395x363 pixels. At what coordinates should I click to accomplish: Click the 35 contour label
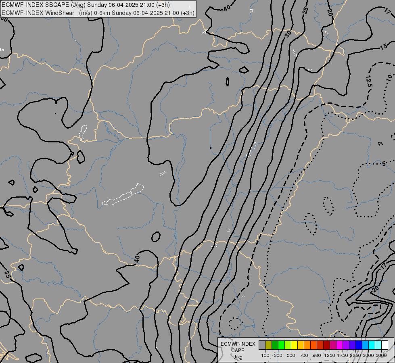pos(8,275)
